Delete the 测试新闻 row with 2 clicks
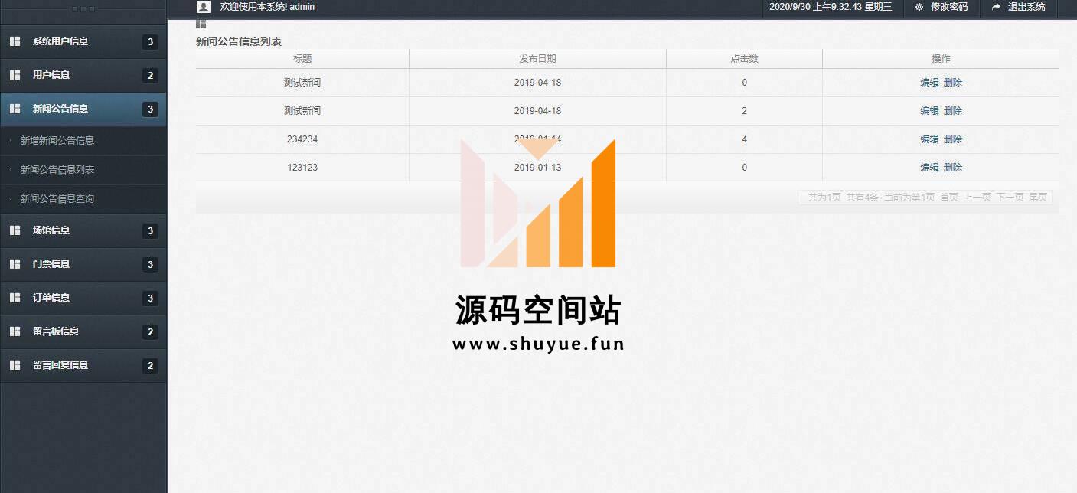 pos(953,111)
